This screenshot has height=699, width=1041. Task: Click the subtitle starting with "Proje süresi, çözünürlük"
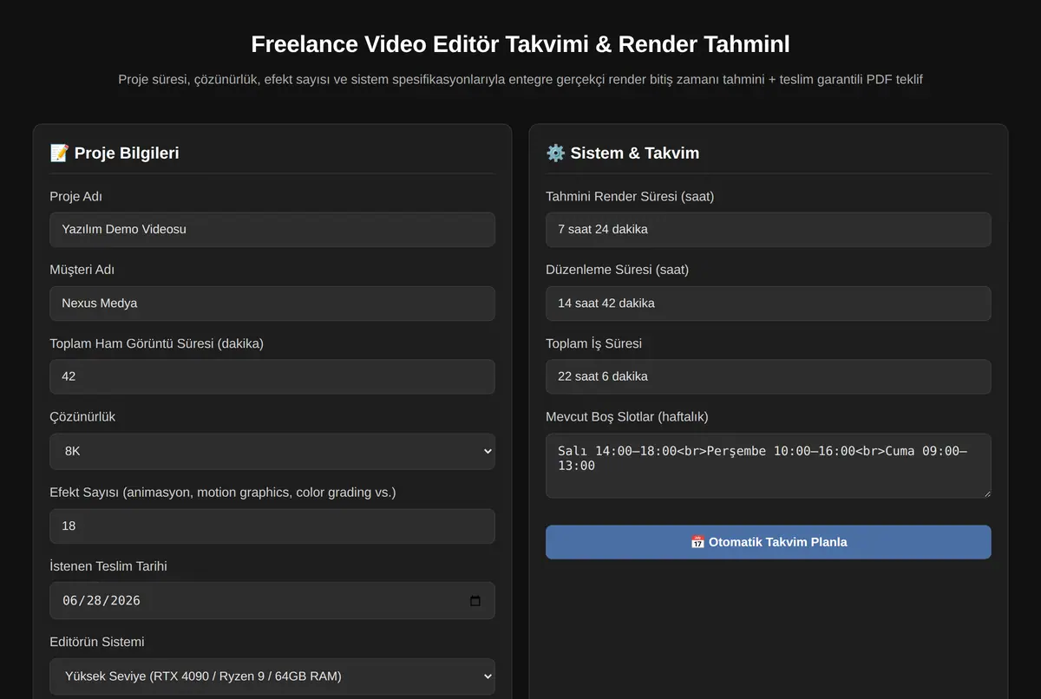(520, 80)
